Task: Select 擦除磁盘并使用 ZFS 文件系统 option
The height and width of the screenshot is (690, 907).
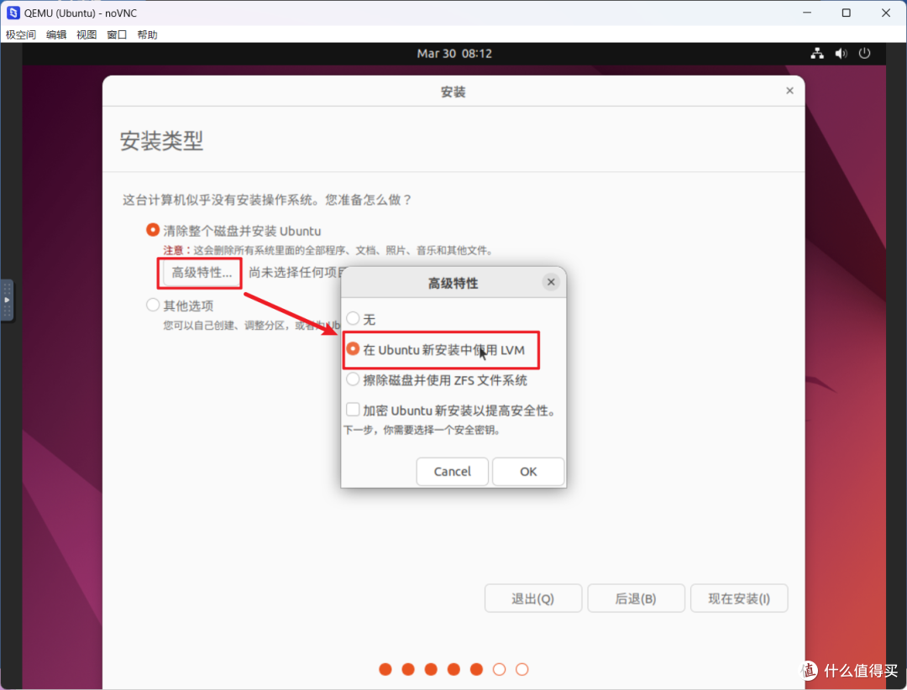Action: [x=353, y=379]
